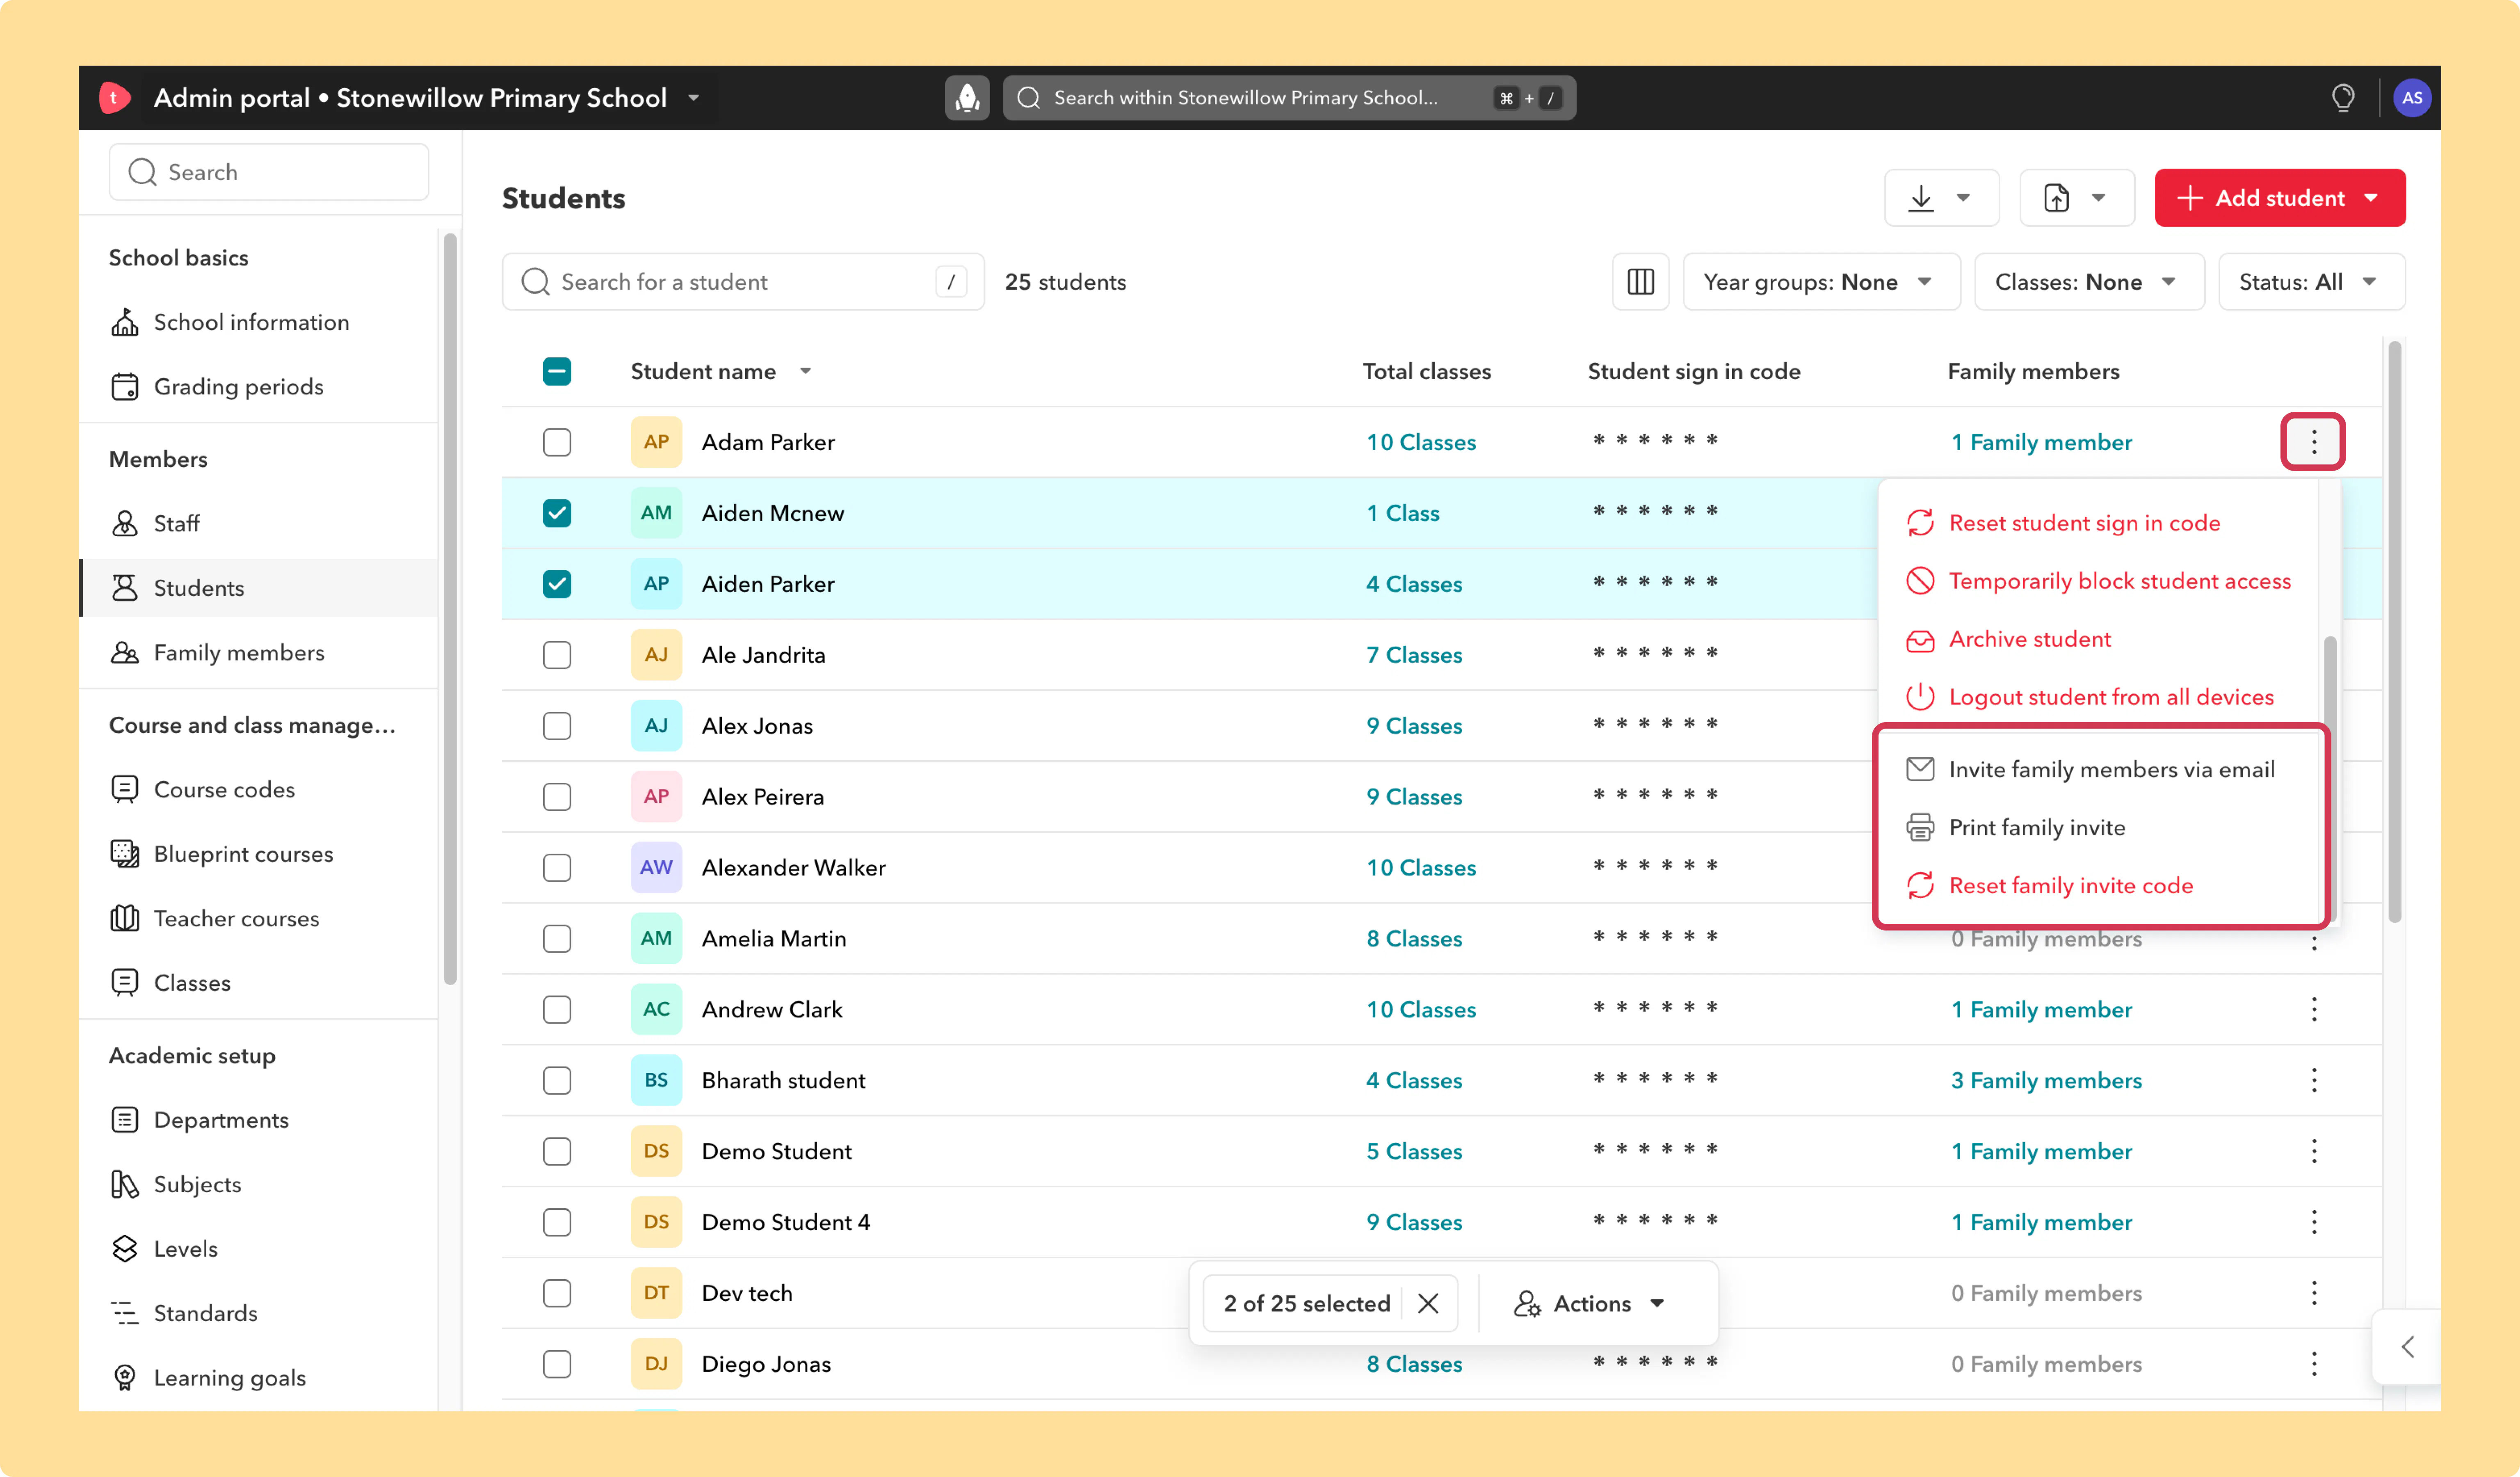The image size is (2520, 1477).
Task: Expand the bulk Actions dropdown
Action: (x=1590, y=1303)
